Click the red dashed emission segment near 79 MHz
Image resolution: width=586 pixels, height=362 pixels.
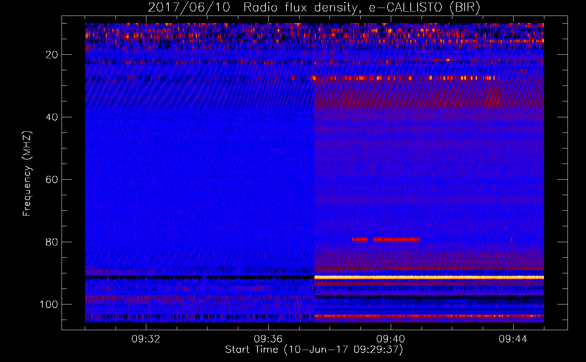pyautogui.click(x=386, y=239)
